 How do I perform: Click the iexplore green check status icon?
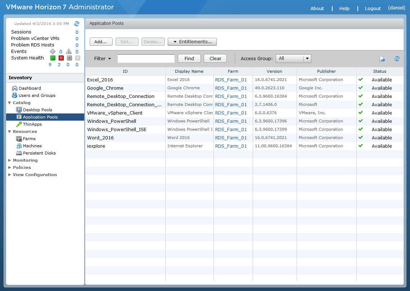[x=361, y=146]
